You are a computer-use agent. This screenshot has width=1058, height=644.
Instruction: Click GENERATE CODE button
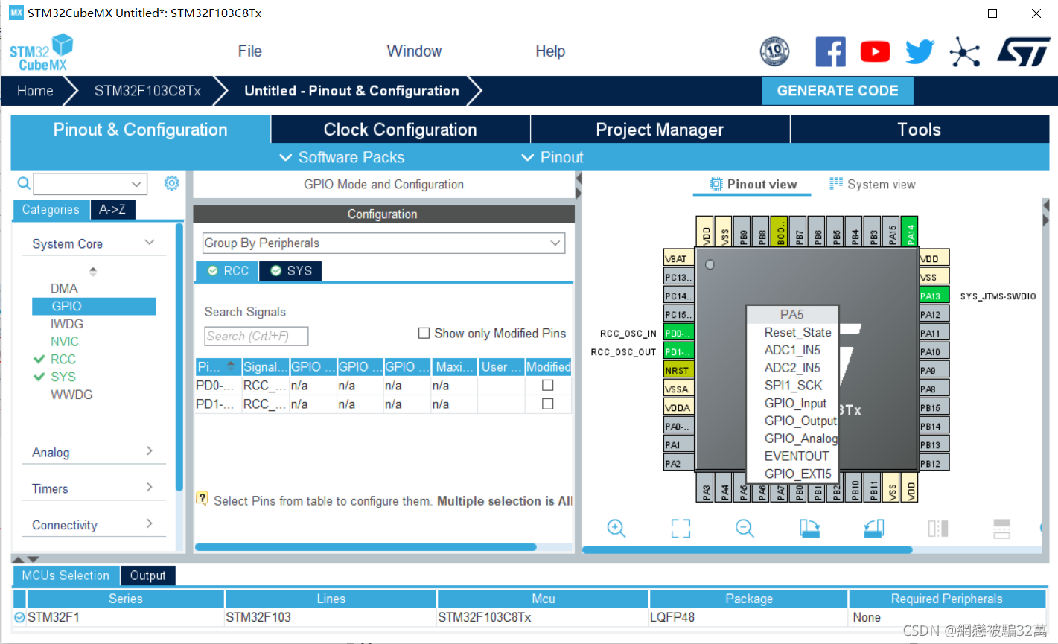pos(838,91)
